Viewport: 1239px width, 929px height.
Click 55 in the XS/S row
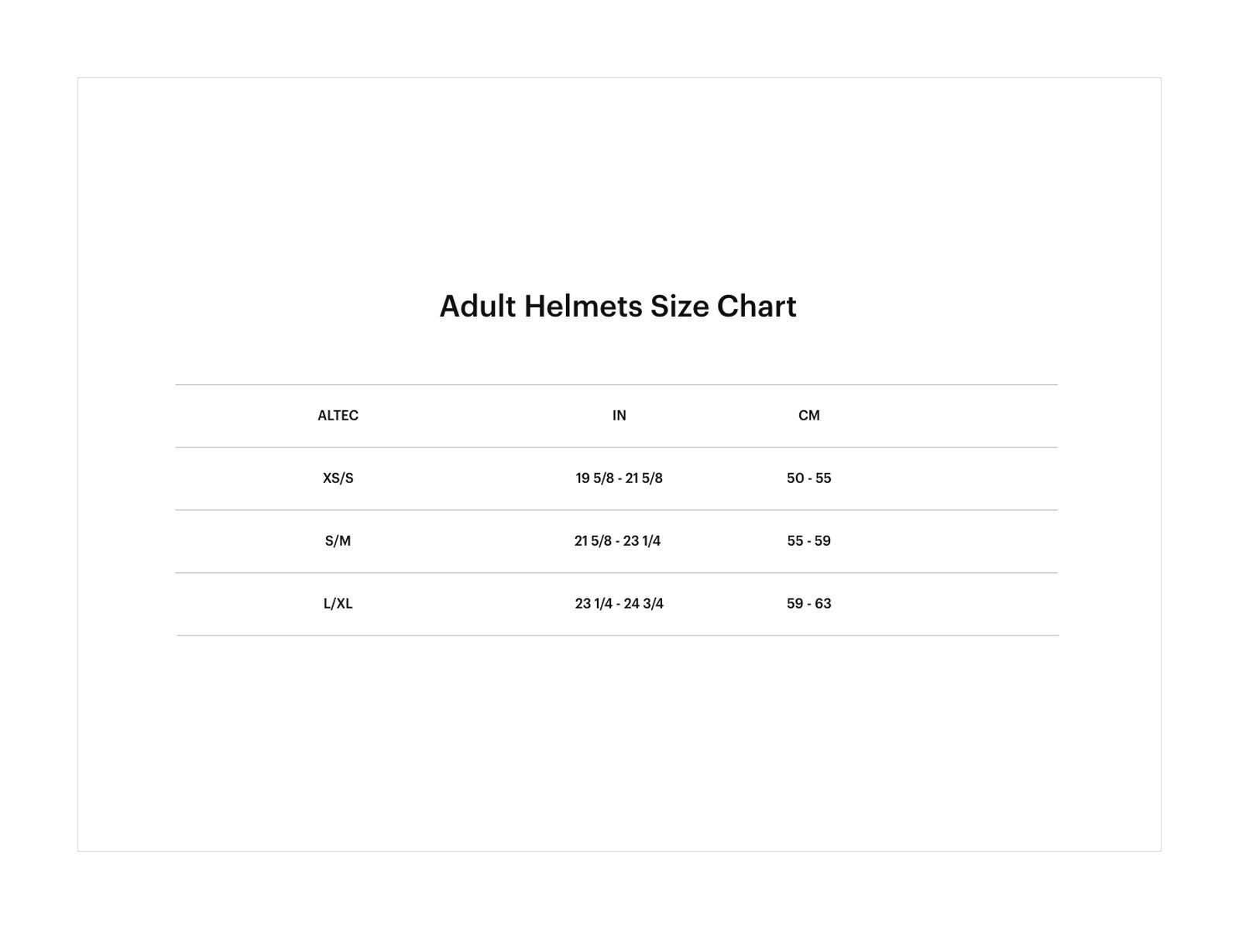point(823,478)
